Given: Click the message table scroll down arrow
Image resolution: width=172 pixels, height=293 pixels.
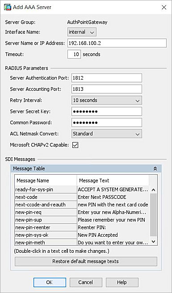Looking at the screenshot, I should (x=154, y=242).
